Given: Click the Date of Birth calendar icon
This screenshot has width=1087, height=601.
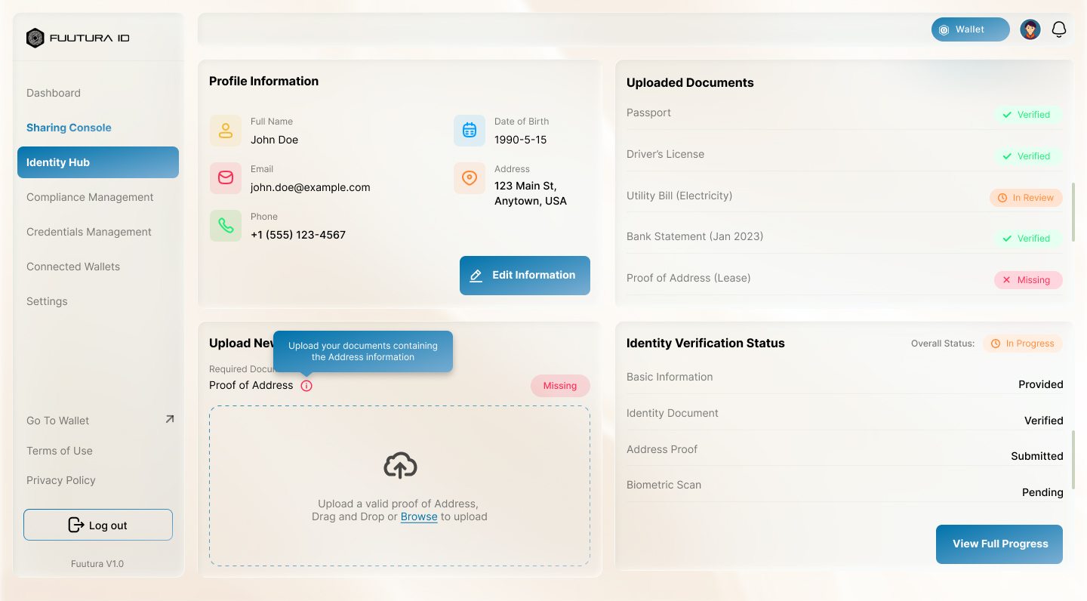Looking at the screenshot, I should [470, 131].
